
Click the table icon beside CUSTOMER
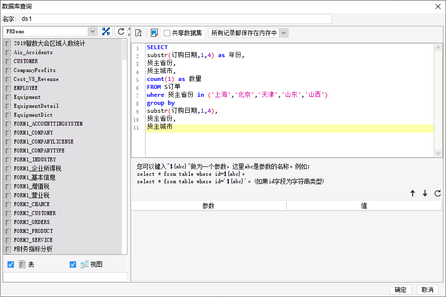(x=8, y=61)
